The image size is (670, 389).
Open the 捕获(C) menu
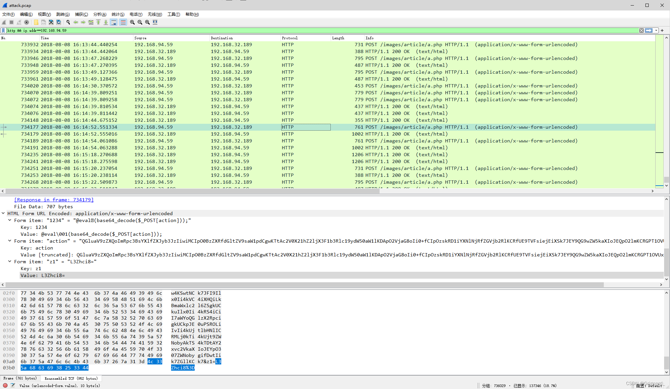pyautogui.click(x=81, y=14)
